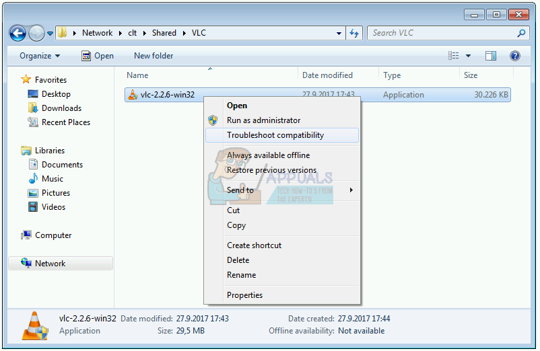Open the view options dropdown arrow
Image resolution: width=540 pixels, height=351 pixels.
tap(468, 56)
